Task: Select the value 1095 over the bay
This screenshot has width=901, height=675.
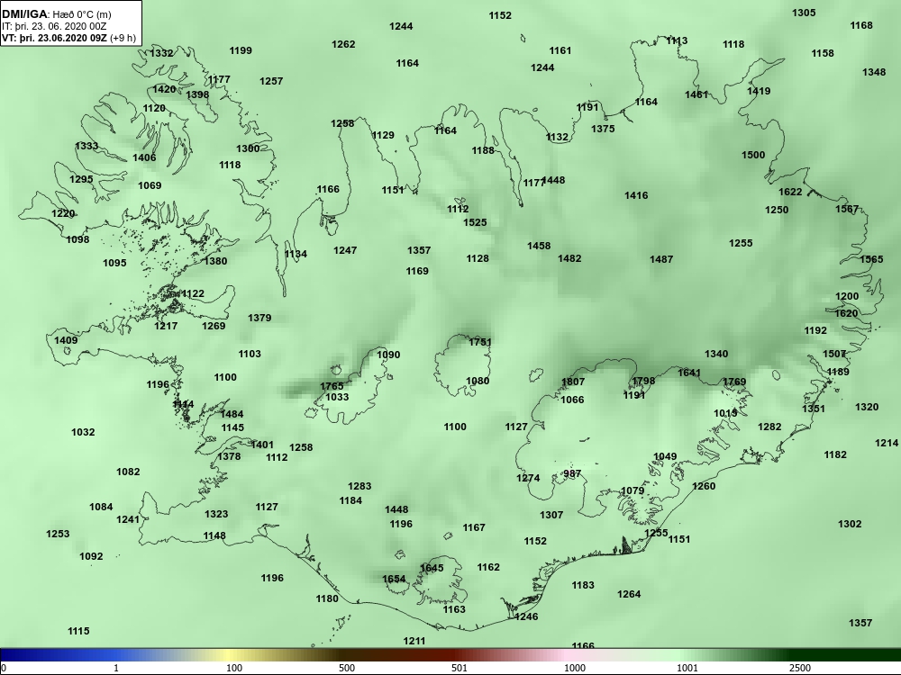Action: coord(115,263)
